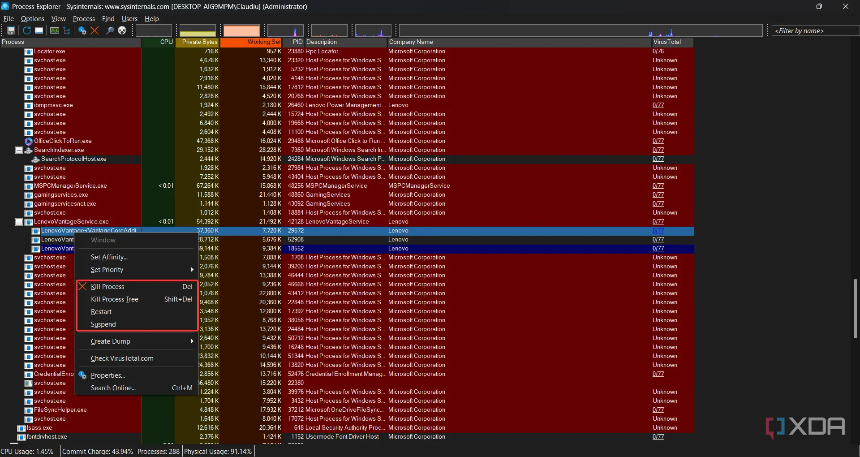The width and height of the screenshot is (860, 457).
Task: Click the Filter by name search field
Action: [x=815, y=31]
